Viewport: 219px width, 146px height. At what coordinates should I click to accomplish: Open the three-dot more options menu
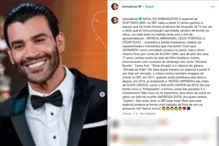pyautogui.click(x=213, y=7)
